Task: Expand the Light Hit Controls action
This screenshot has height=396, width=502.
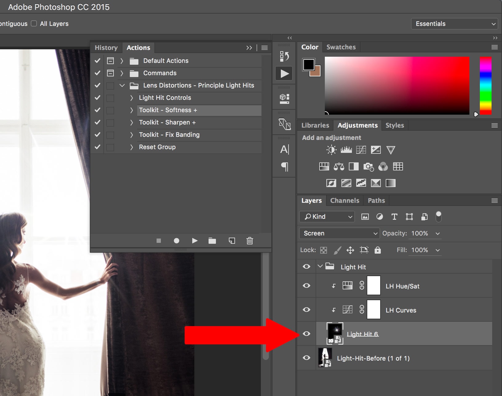Action: (x=131, y=98)
